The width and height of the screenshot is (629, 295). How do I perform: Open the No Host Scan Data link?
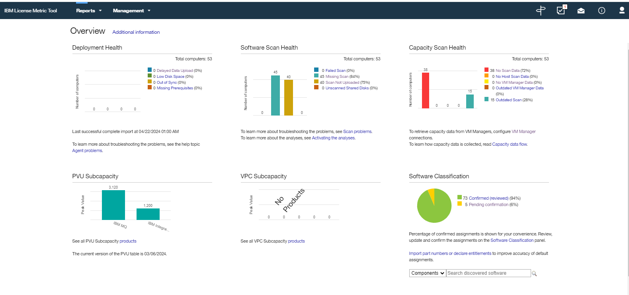click(512, 77)
